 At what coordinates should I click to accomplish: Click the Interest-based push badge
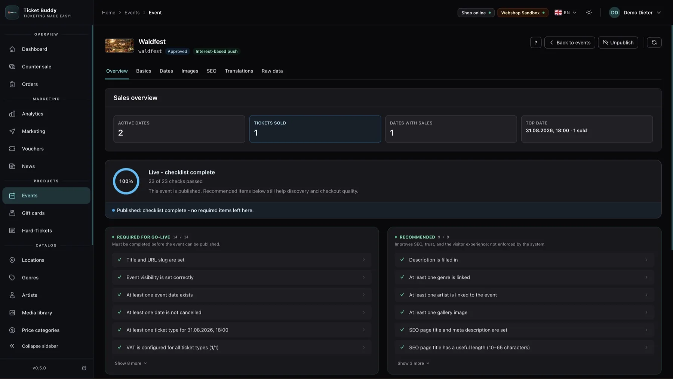click(216, 52)
